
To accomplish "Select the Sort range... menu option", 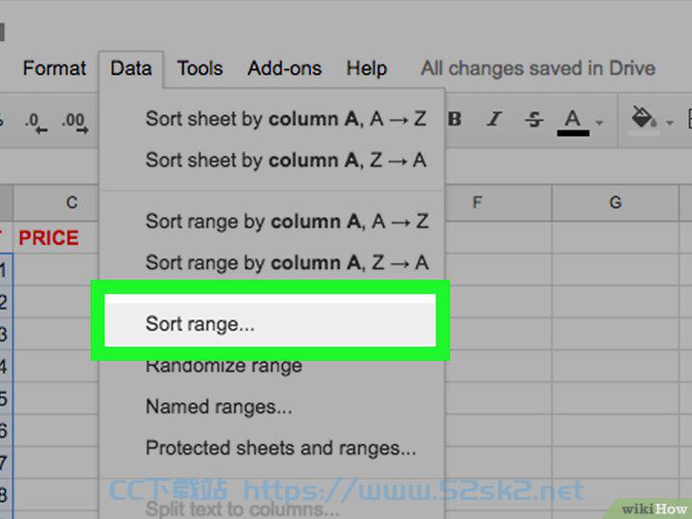I will pyautogui.click(x=270, y=323).
